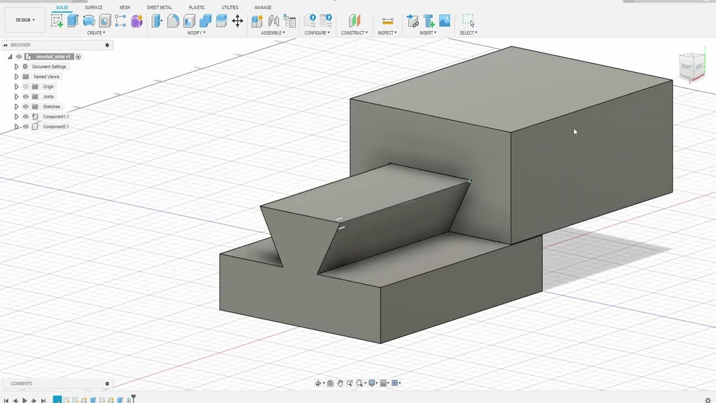
Task: Expand the Origin folder node
Action: (x=16, y=87)
